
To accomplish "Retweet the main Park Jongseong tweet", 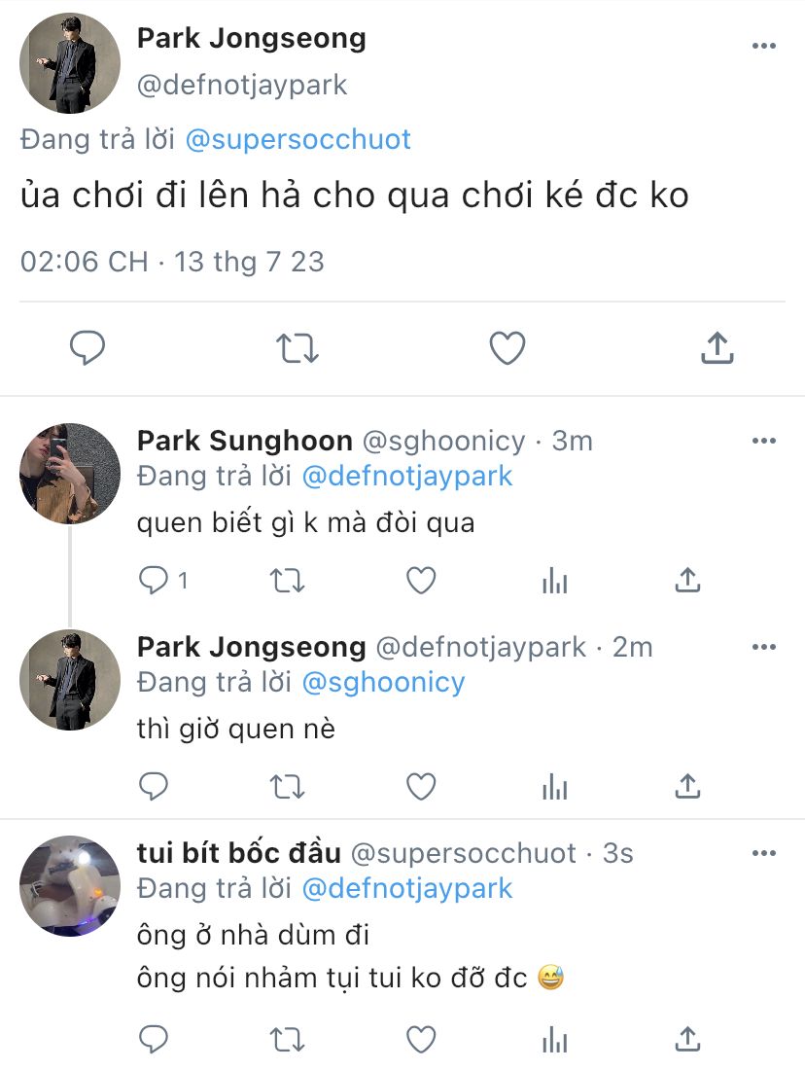I will [297, 348].
